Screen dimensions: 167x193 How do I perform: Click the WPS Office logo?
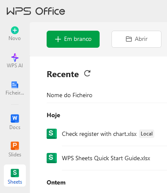36,11
